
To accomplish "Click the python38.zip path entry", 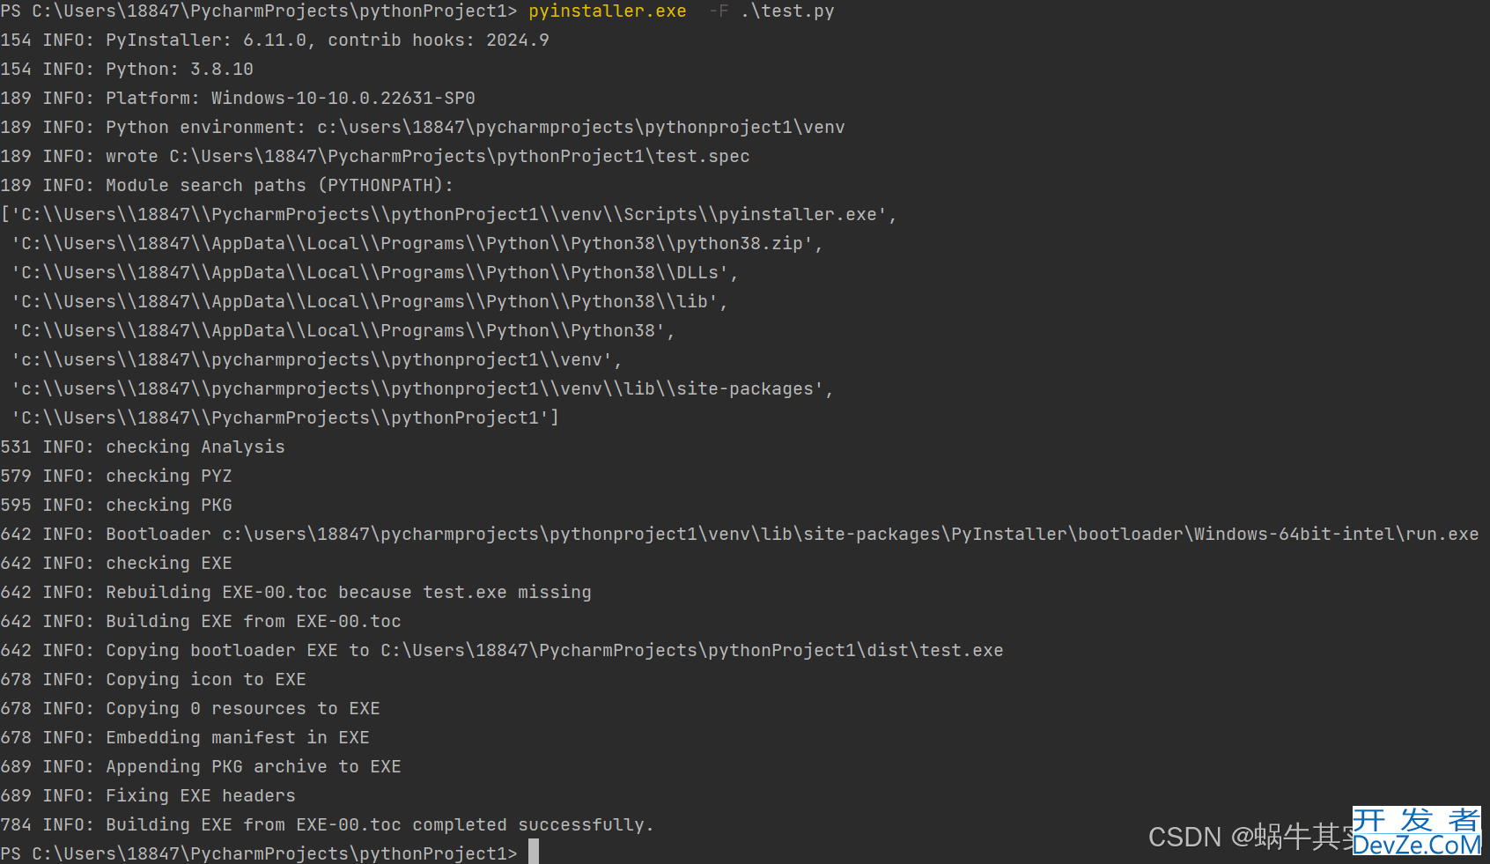I will tap(417, 243).
